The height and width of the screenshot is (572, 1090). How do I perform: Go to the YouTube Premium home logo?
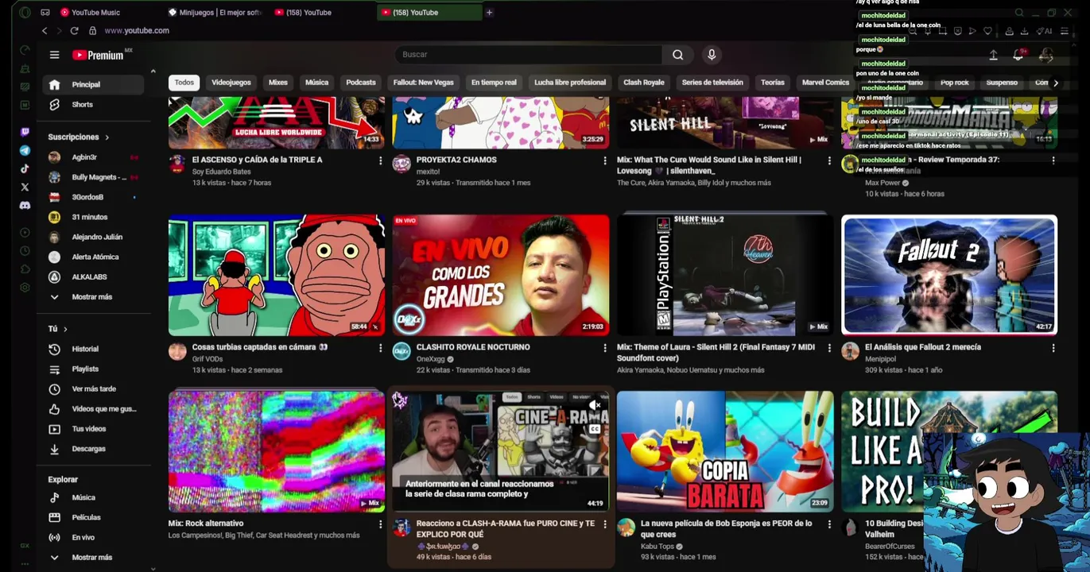pyautogui.click(x=99, y=55)
